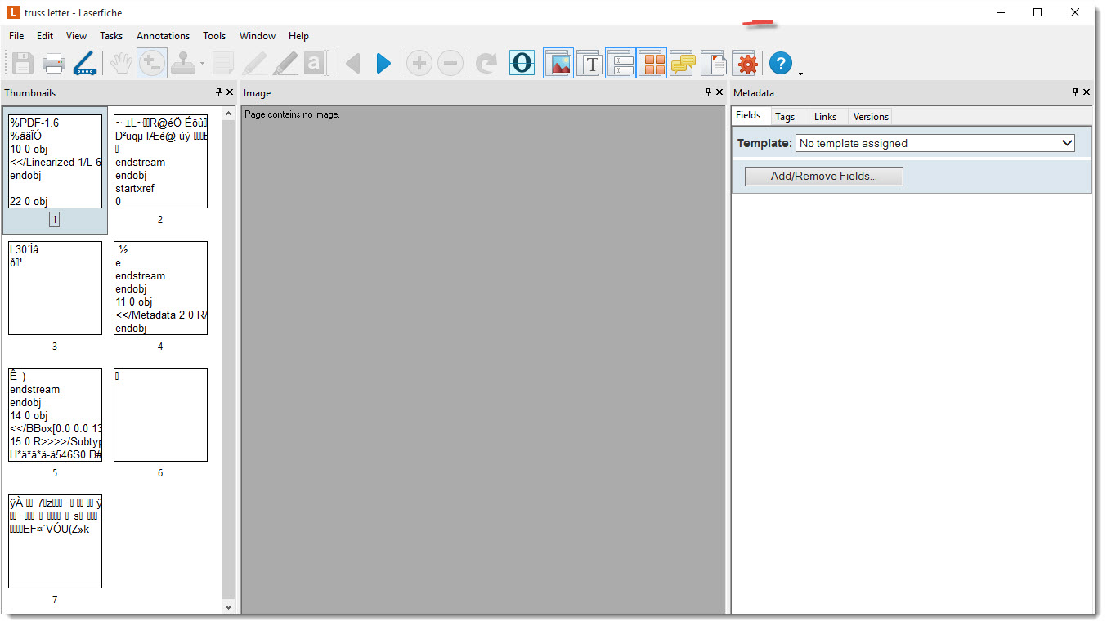Click the Add/Remove Fields button
The height and width of the screenshot is (626, 1107).
(823, 177)
